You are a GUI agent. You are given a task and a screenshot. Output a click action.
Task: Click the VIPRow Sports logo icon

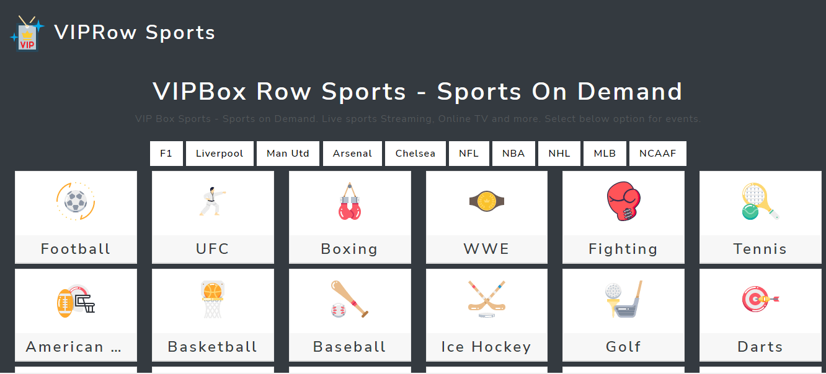tap(27, 33)
